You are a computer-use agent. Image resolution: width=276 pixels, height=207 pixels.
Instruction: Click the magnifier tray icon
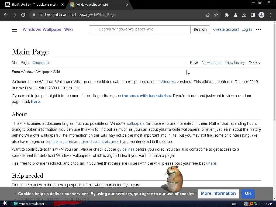pos(251,204)
